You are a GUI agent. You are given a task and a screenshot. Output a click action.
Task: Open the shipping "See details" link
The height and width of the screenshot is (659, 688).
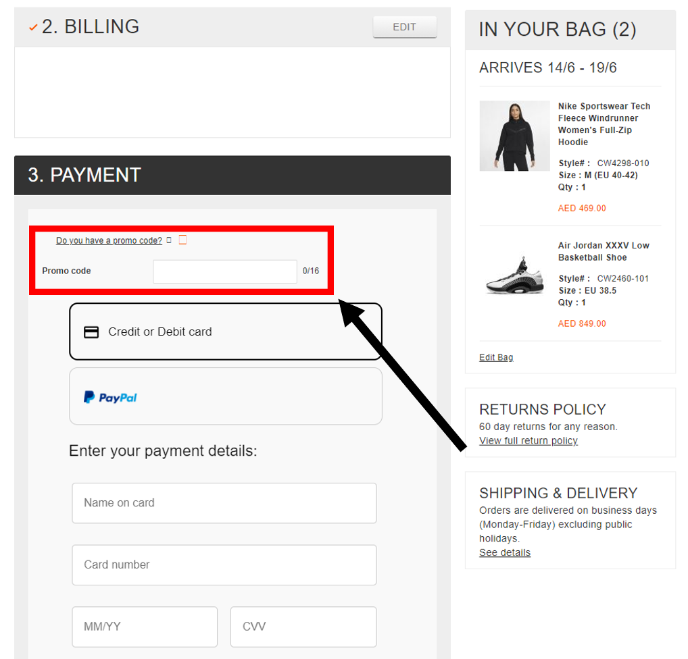coord(504,552)
